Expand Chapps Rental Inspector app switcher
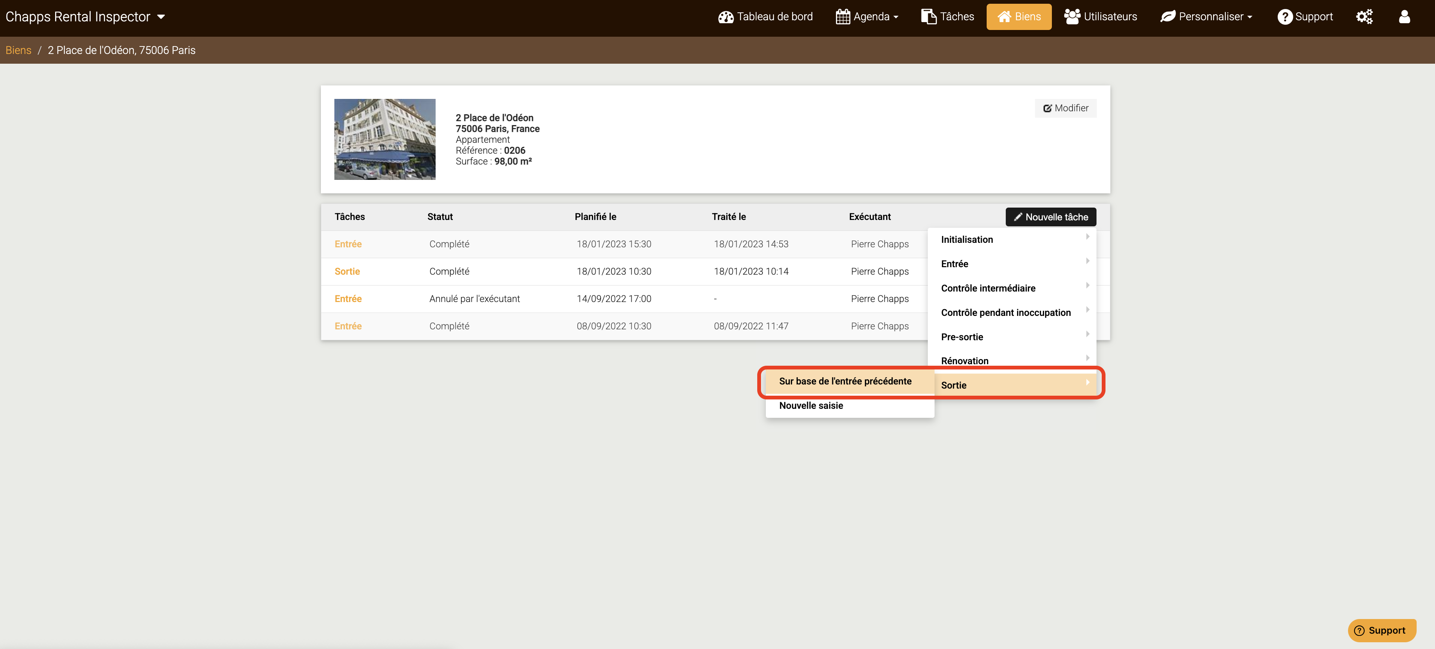1435x649 pixels. pyautogui.click(x=85, y=17)
